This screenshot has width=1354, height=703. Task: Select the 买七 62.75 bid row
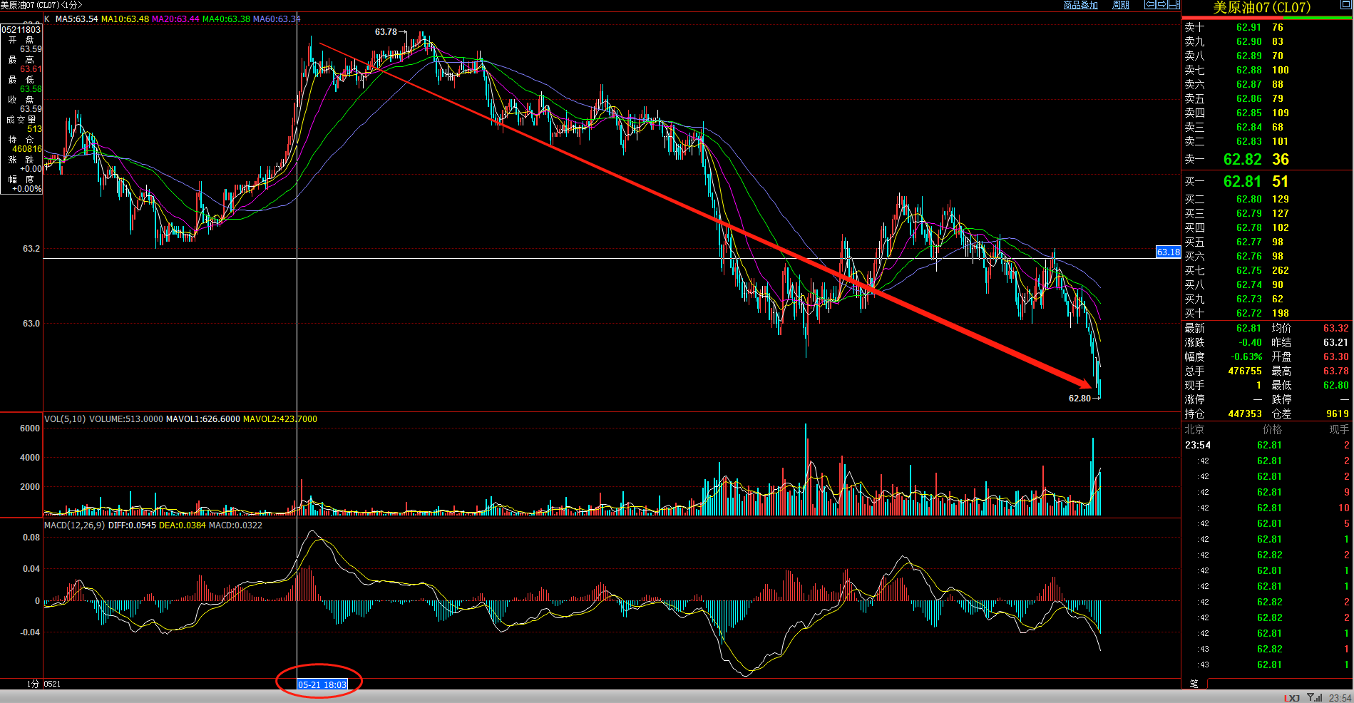(x=1267, y=271)
